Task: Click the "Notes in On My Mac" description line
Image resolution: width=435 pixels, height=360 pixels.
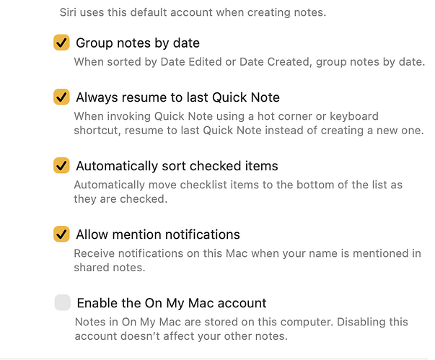Action: tap(241, 322)
